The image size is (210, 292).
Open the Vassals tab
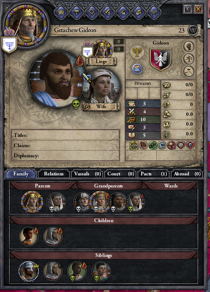pos(87,174)
